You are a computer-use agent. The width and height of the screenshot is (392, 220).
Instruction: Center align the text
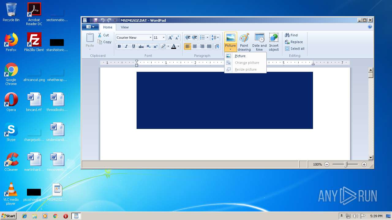coord(195,46)
